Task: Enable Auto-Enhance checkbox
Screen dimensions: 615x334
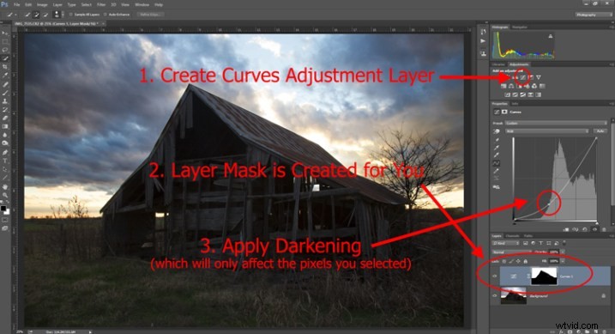Action: point(106,15)
